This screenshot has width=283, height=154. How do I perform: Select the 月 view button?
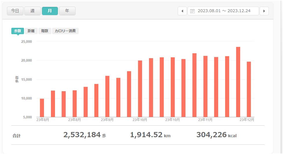50,11
